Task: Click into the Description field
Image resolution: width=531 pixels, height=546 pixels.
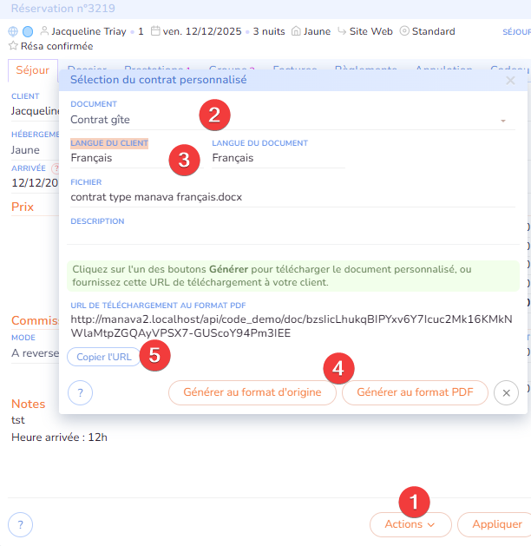Action: point(292,234)
